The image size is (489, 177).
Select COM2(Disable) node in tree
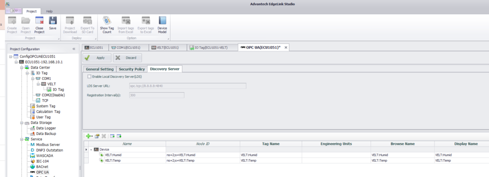[x=53, y=95]
